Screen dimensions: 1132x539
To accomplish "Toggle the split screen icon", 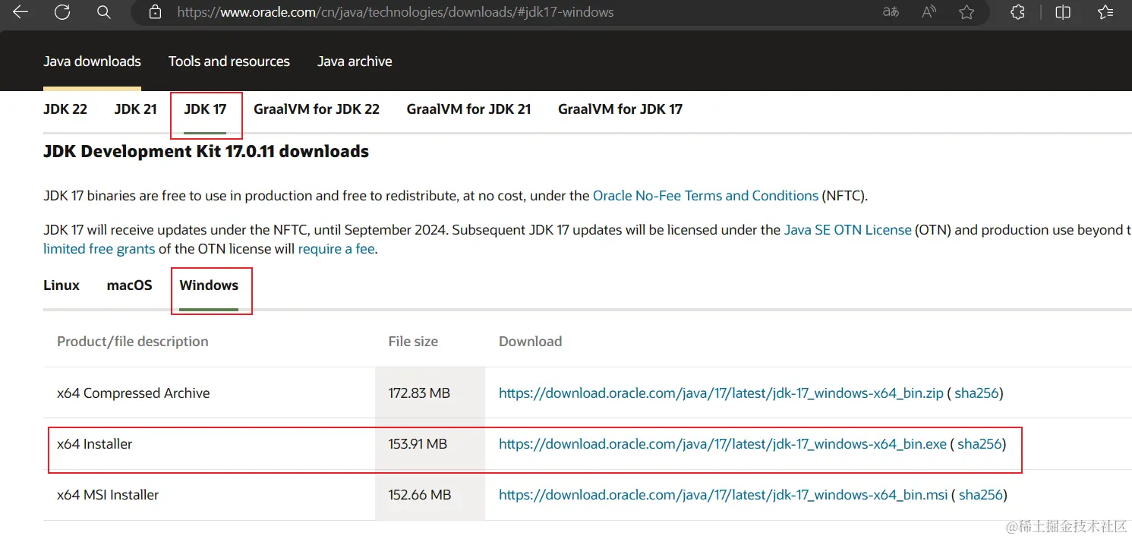I will click(1063, 12).
